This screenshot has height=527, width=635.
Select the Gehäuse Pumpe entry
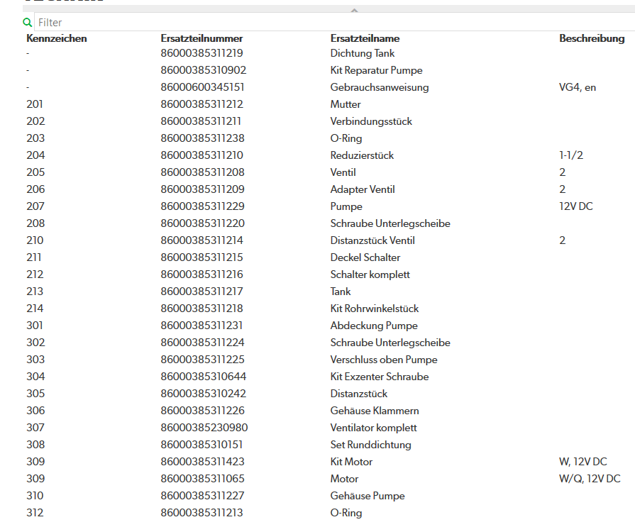click(x=368, y=495)
